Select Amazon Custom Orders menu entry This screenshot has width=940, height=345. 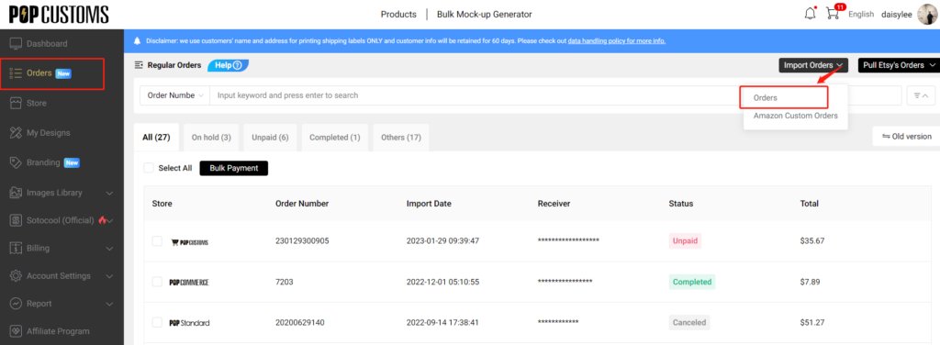[x=796, y=116]
